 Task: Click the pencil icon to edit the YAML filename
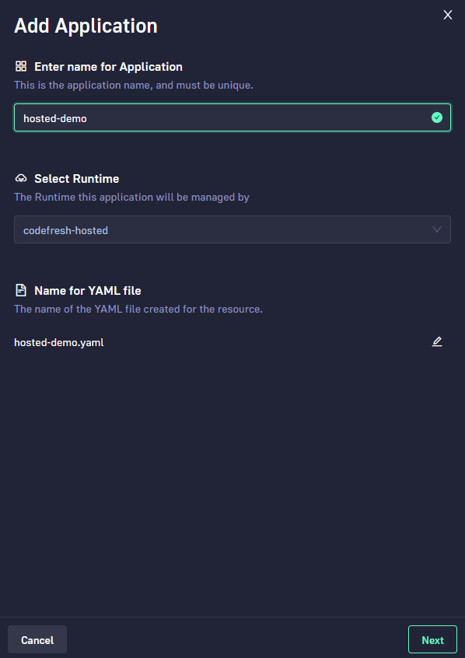coord(437,341)
